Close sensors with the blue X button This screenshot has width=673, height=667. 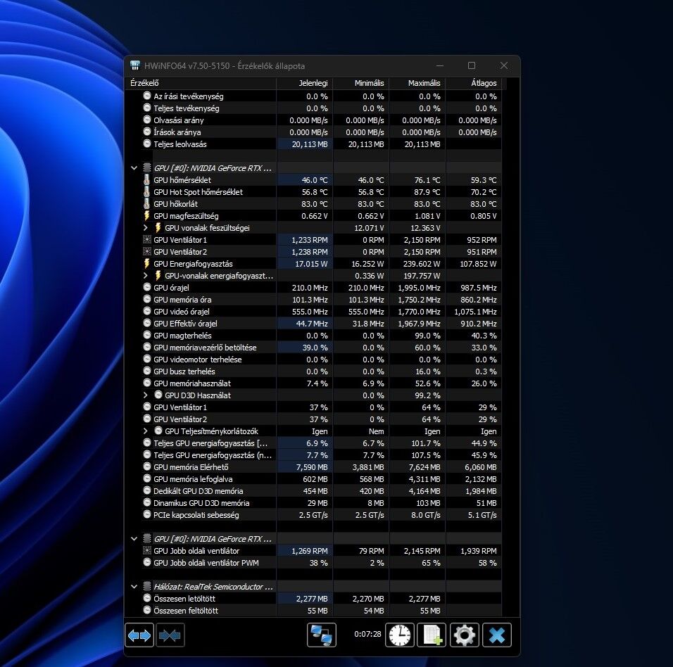497,635
